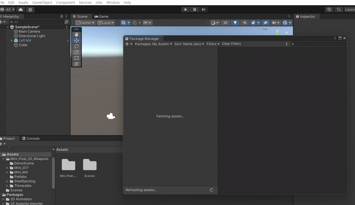Select the Rotate tool

pyautogui.click(x=77, y=46)
